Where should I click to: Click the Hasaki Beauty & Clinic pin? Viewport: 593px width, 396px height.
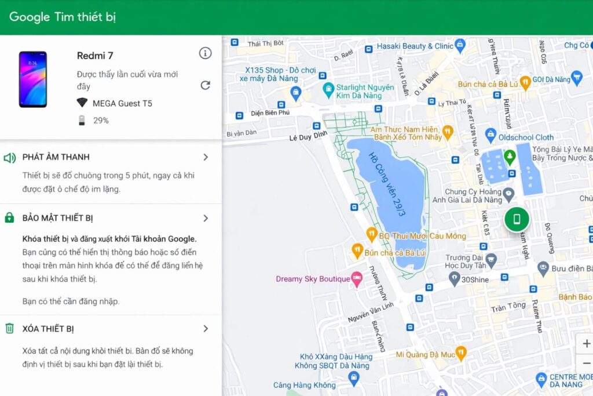point(460,45)
